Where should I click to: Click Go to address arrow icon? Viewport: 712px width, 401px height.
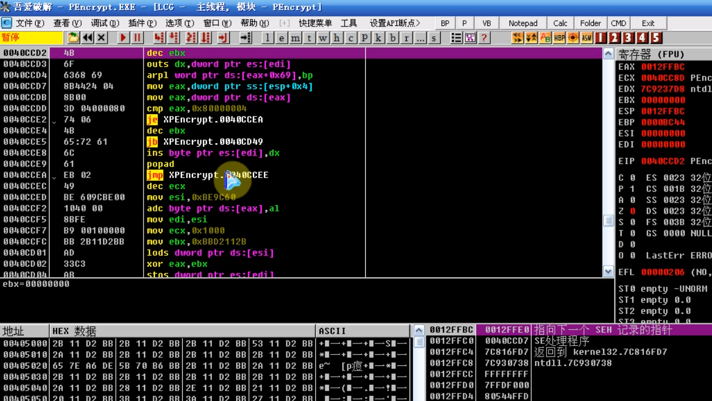pos(245,37)
